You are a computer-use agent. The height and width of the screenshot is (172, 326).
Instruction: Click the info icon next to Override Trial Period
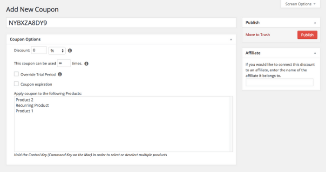(x=60, y=74)
